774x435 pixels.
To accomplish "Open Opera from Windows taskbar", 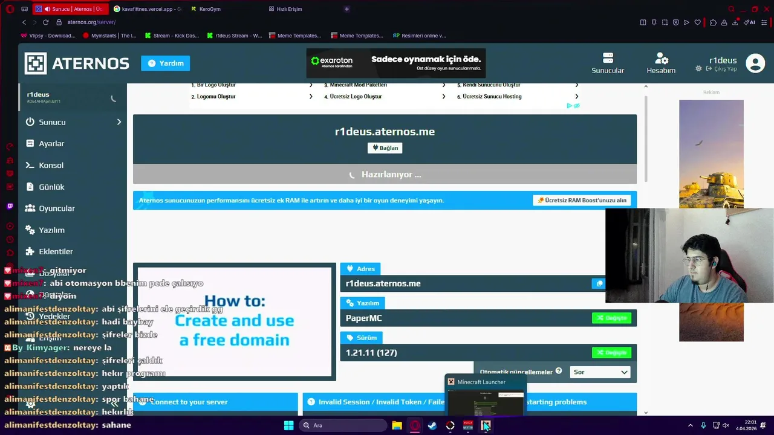I will pos(415,425).
